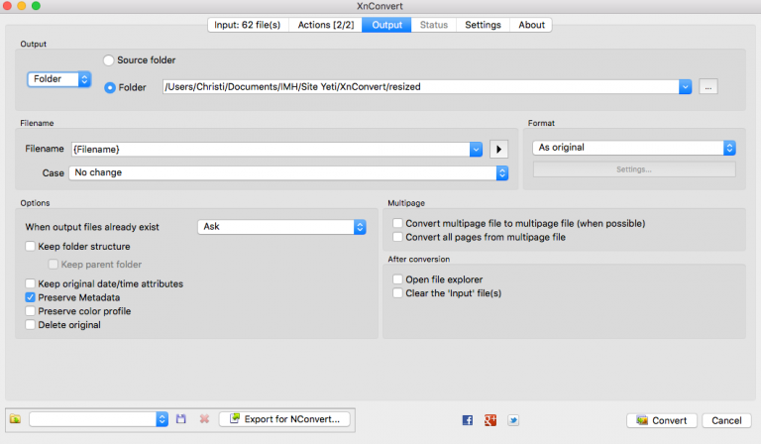Enable Convert multipage file to multipage file
761x444 pixels.
click(397, 223)
